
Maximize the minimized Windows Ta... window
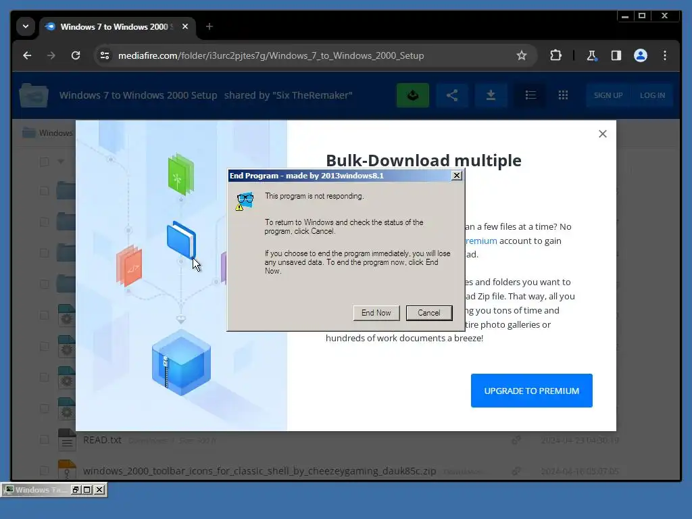87,489
